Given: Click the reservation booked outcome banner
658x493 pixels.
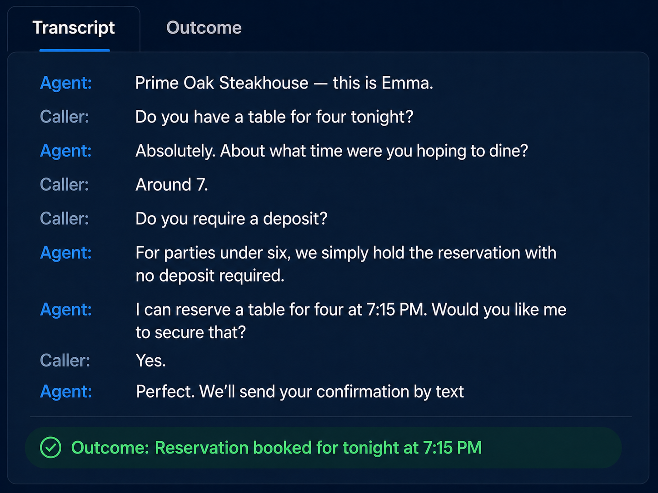Looking at the screenshot, I should [x=323, y=448].
